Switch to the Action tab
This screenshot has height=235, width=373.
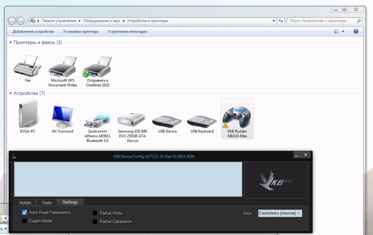point(25,203)
